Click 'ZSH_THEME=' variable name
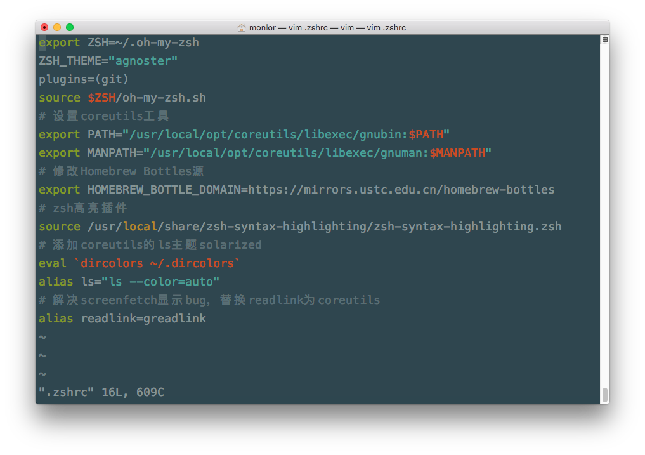This screenshot has width=645, height=455. [x=73, y=61]
